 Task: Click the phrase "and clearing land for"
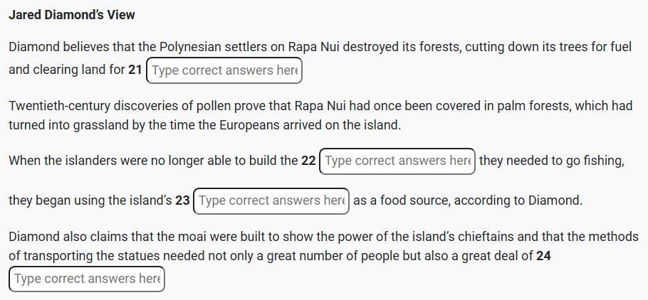pyautogui.click(x=67, y=70)
